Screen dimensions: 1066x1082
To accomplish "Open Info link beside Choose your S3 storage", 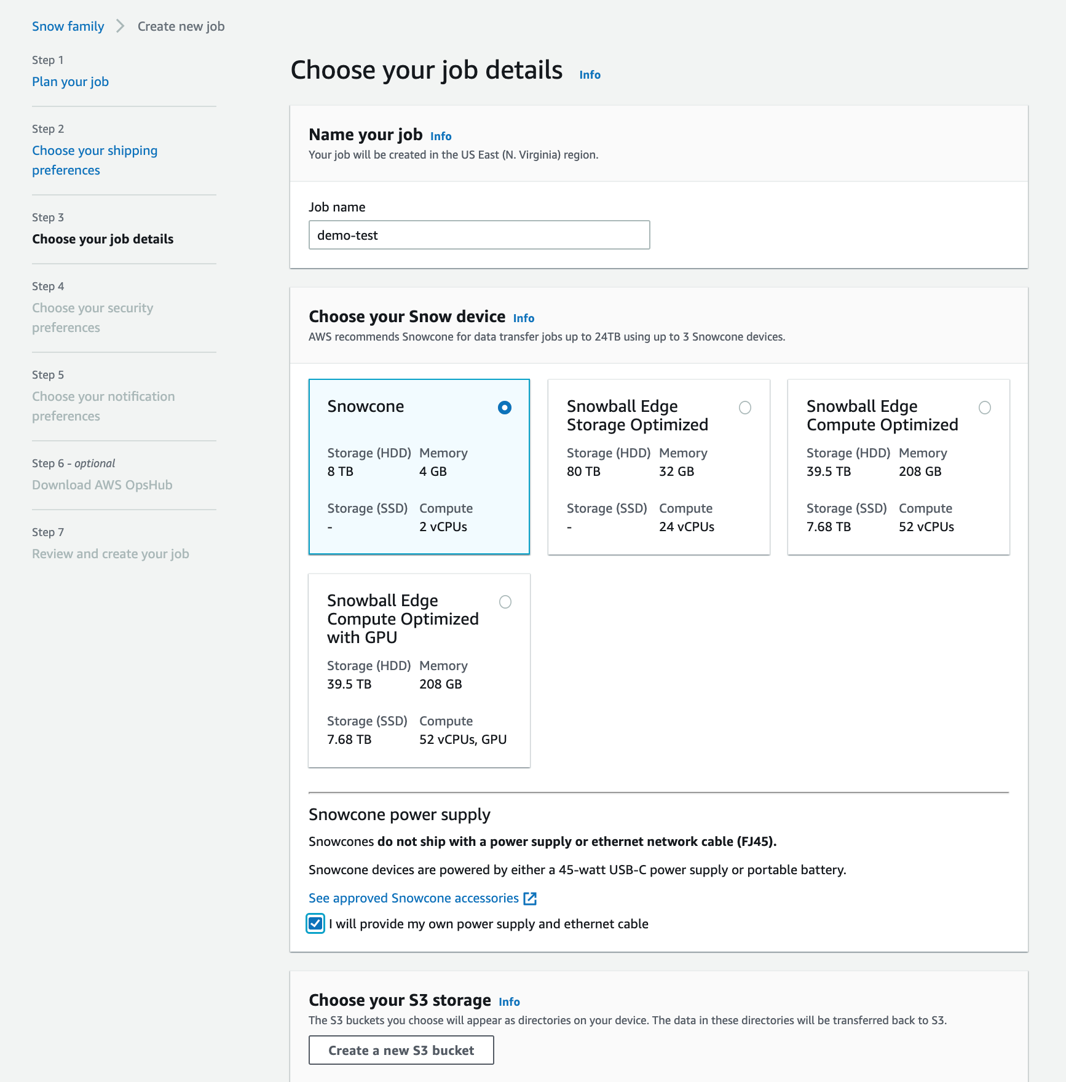I will click(509, 1002).
